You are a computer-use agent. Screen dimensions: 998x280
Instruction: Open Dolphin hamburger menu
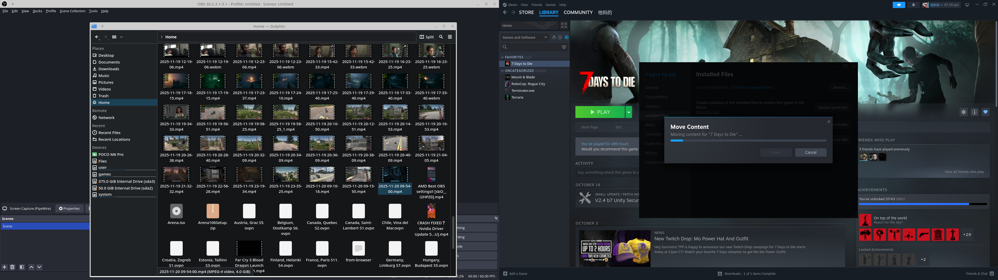point(450,37)
